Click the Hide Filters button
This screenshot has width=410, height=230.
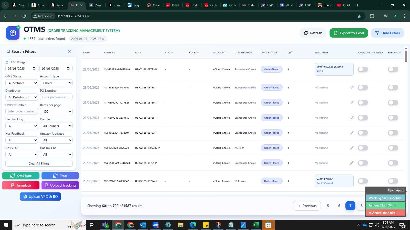click(387, 33)
